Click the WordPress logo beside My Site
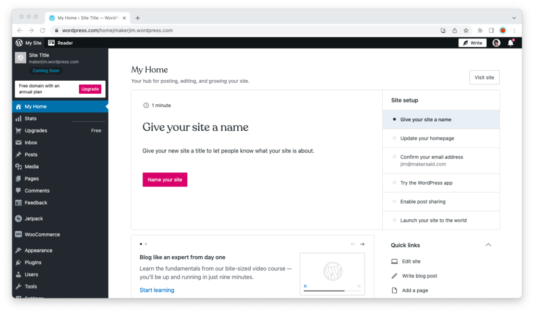Image resolution: width=534 pixels, height=313 pixels. [x=19, y=43]
